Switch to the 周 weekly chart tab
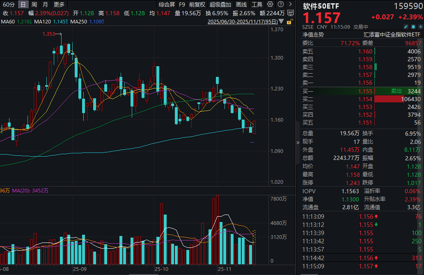424x275 pixels. coord(34,5)
